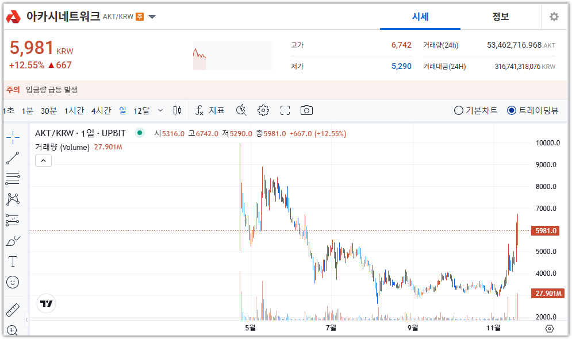
Task: Click the 27.901M volume label on axis
Action: 547,294
